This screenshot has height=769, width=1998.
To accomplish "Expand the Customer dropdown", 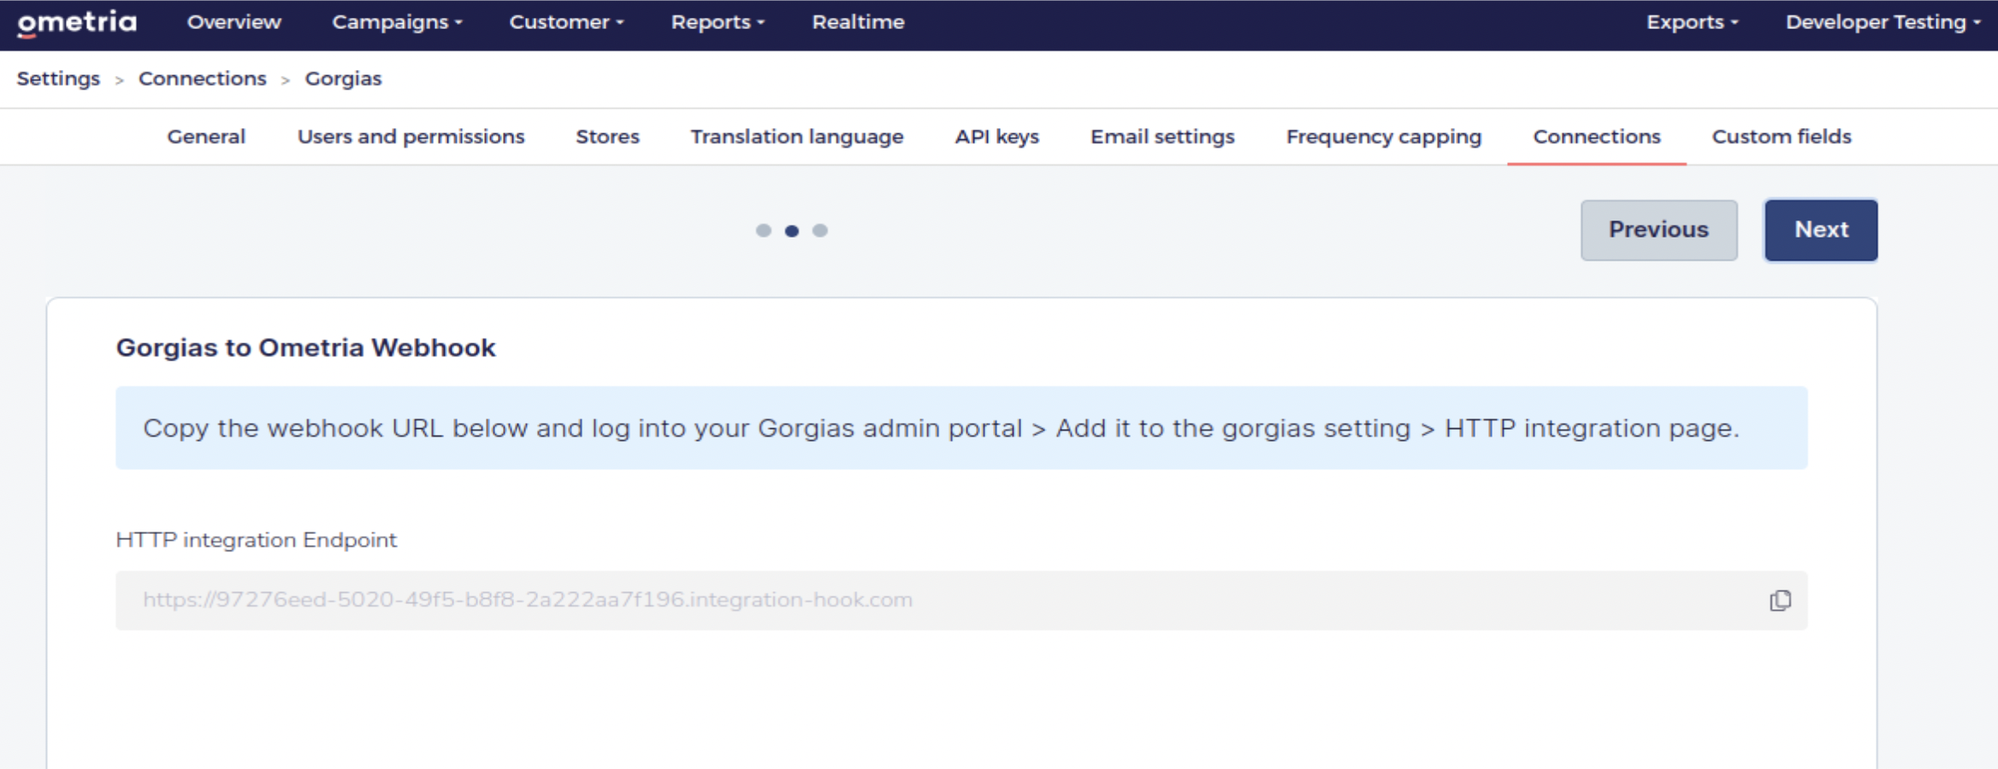I will (x=565, y=22).
